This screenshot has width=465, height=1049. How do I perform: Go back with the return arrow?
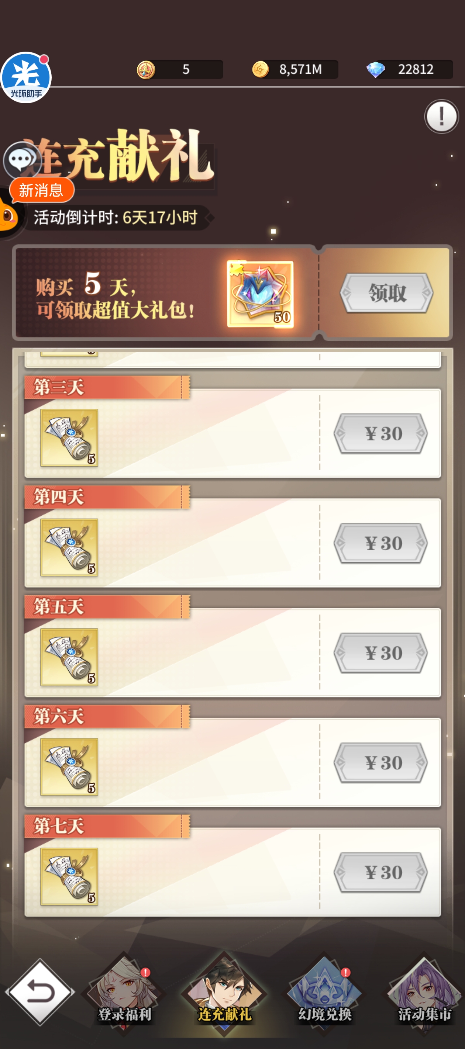[40, 992]
